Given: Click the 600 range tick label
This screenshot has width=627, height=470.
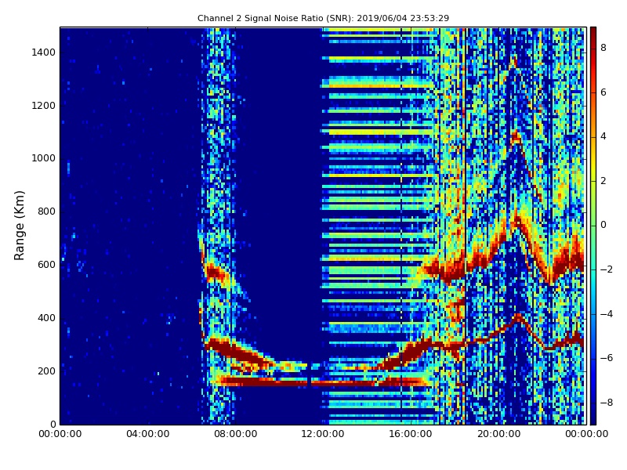Looking at the screenshot, I should 46,265.
